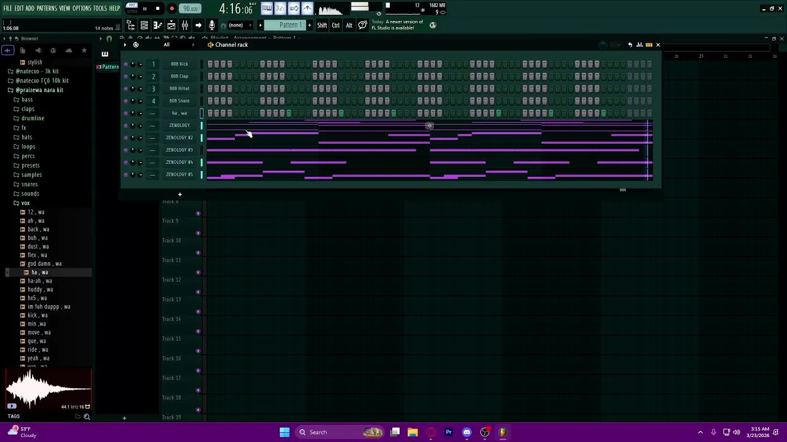Add new pattern with plus button

(309, 25)
